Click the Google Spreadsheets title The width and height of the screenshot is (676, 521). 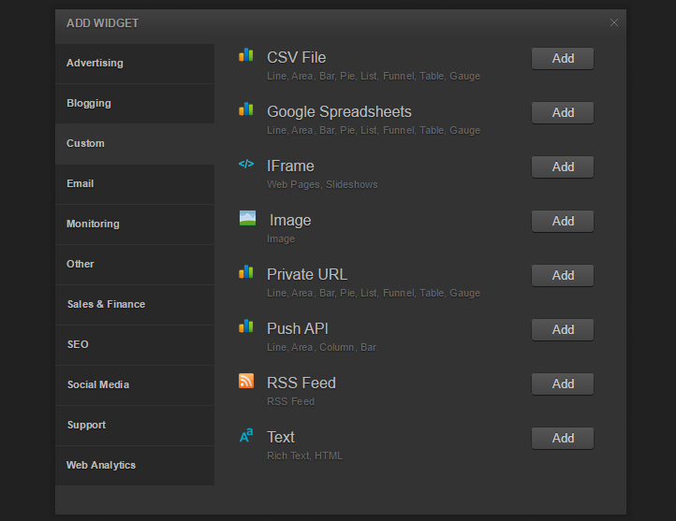(339, 112)
